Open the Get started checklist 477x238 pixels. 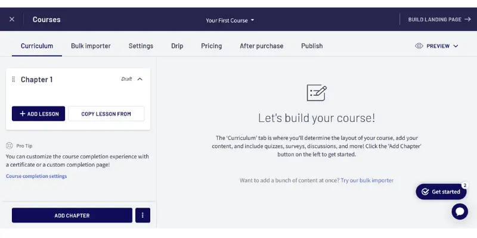pyautogui.click(x=441, y=192)
